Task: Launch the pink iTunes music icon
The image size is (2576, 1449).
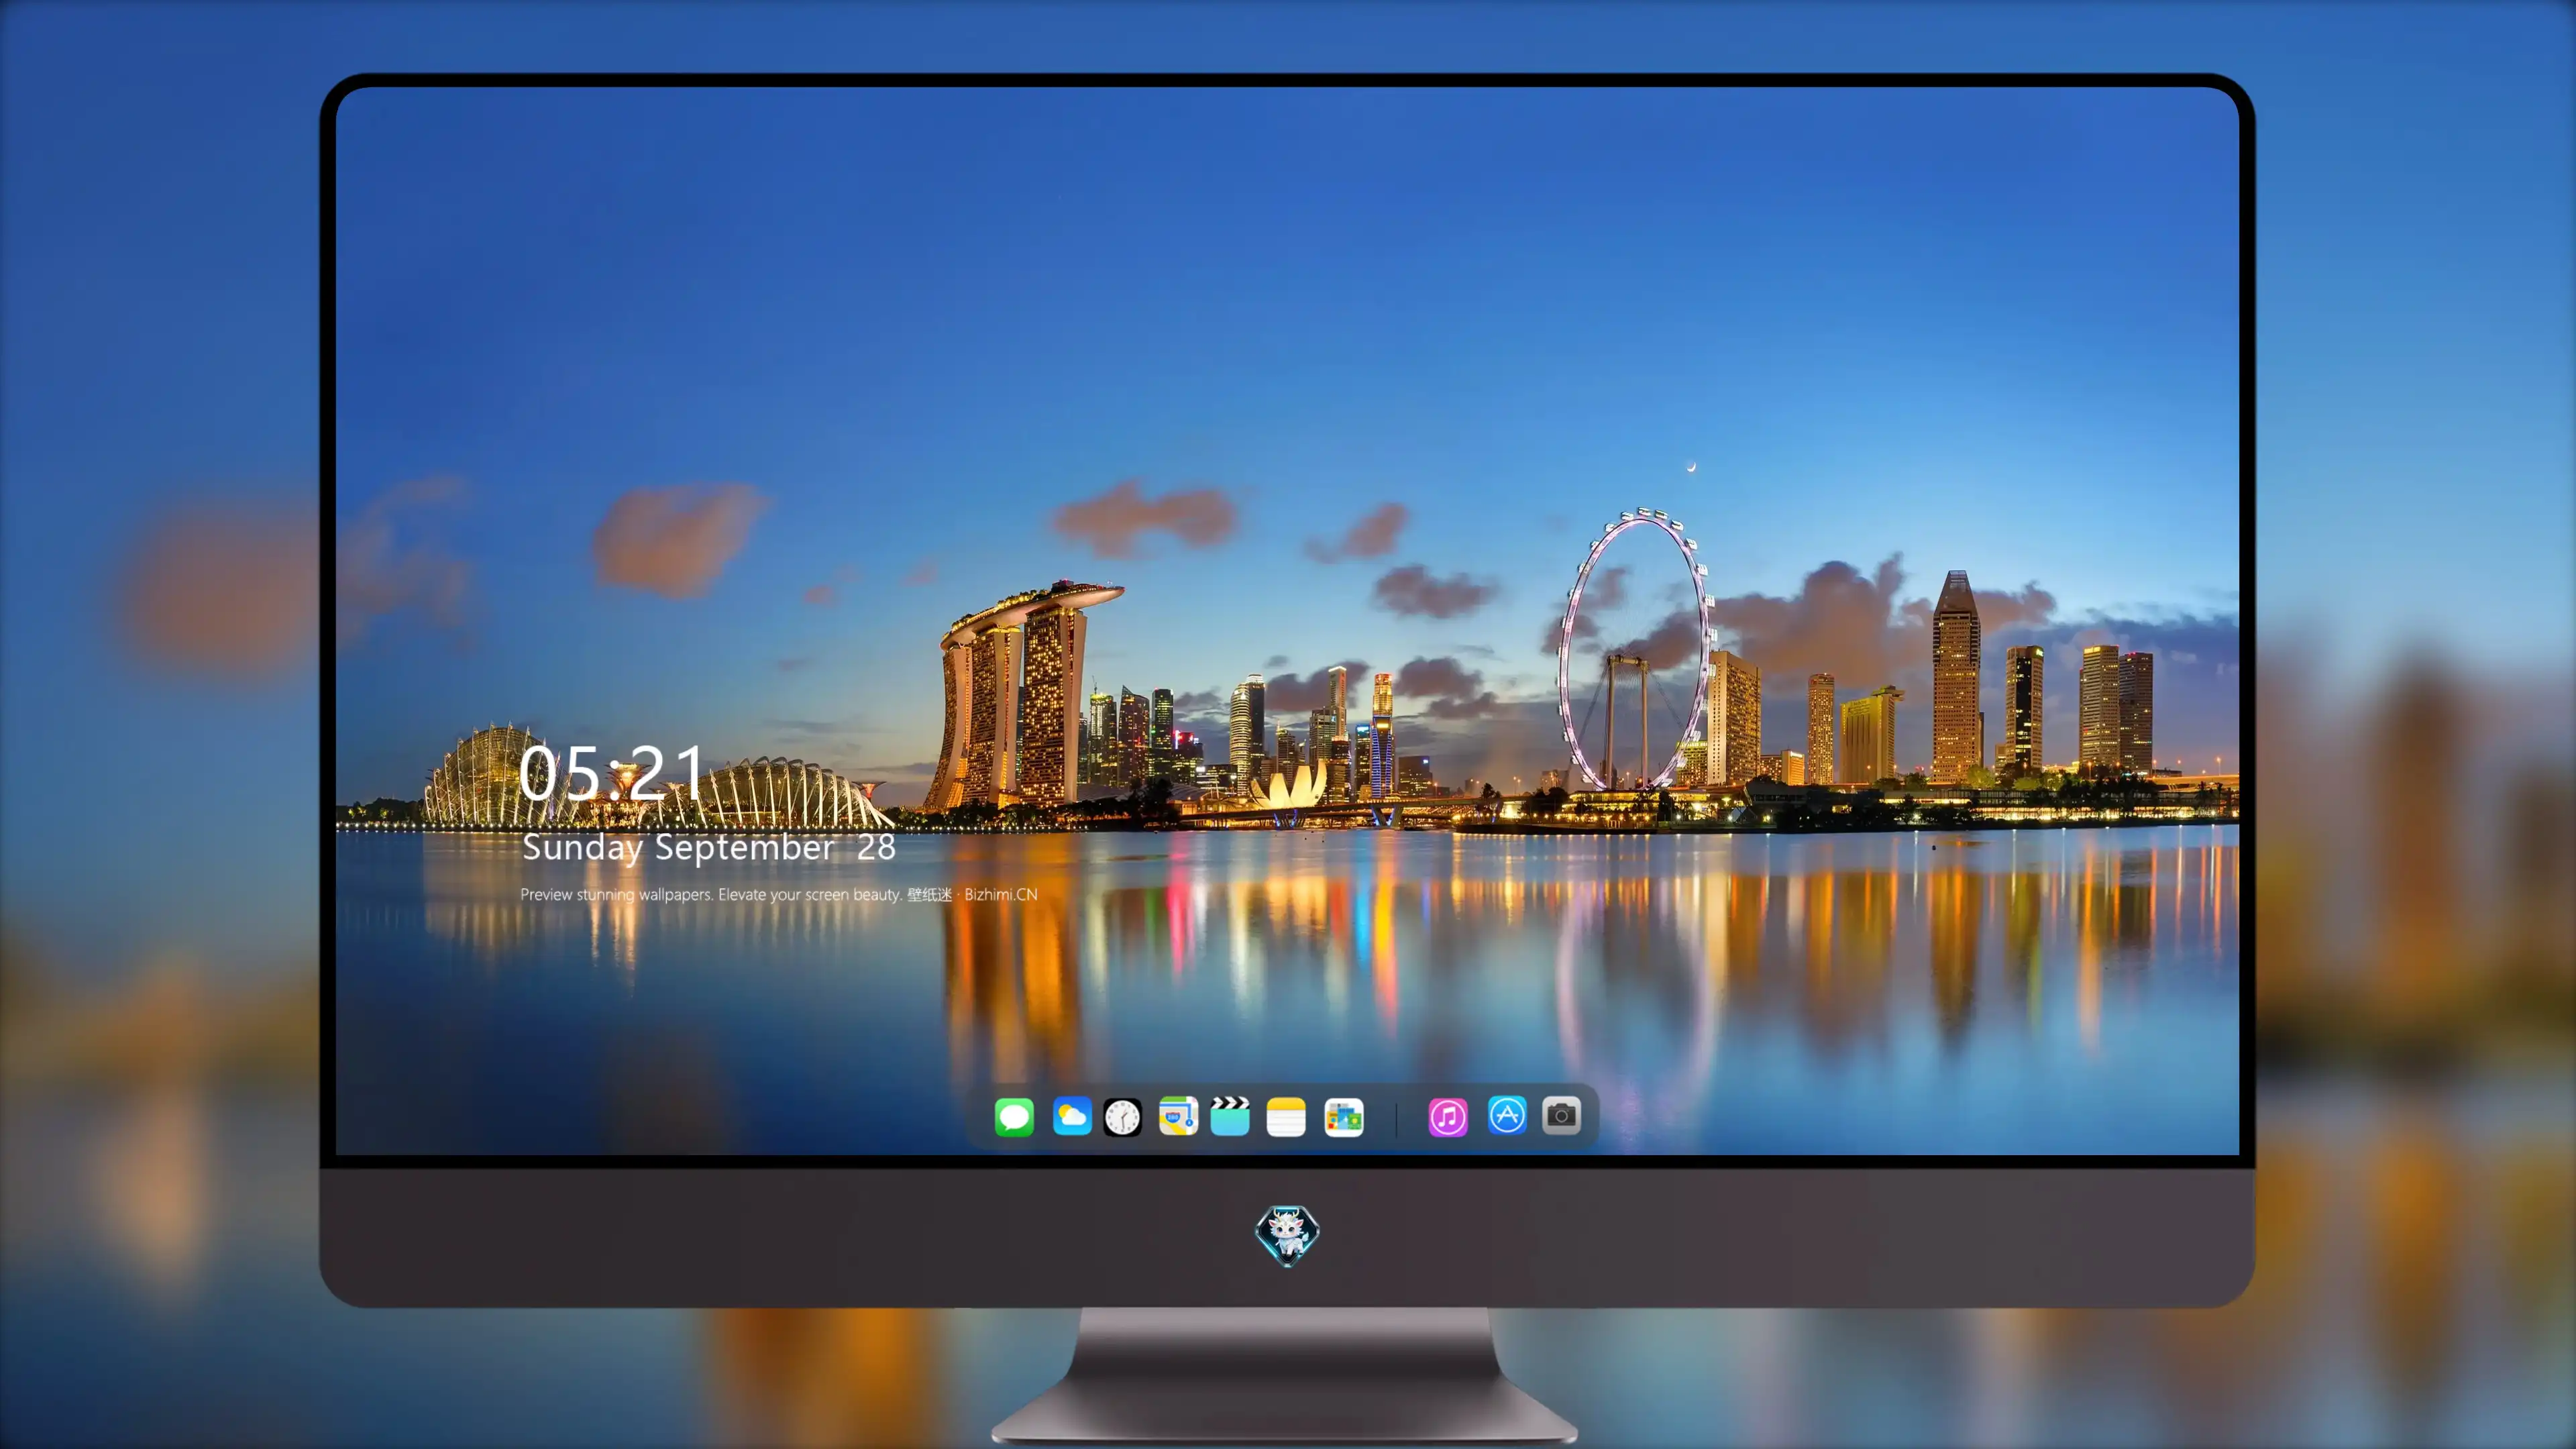Action: point(1448,1116)
